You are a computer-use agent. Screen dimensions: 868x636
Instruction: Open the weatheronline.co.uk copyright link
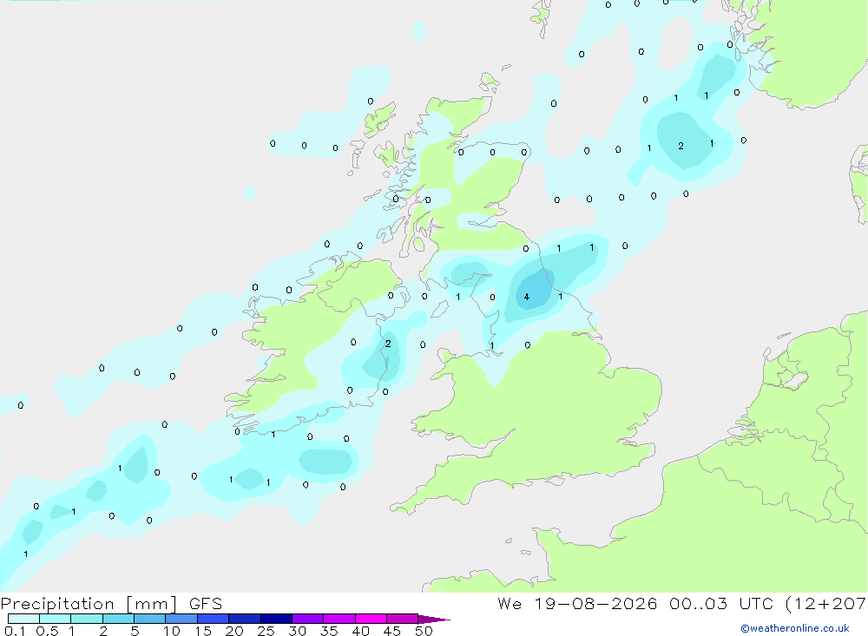pyautogui.click(x=794, y=628)
